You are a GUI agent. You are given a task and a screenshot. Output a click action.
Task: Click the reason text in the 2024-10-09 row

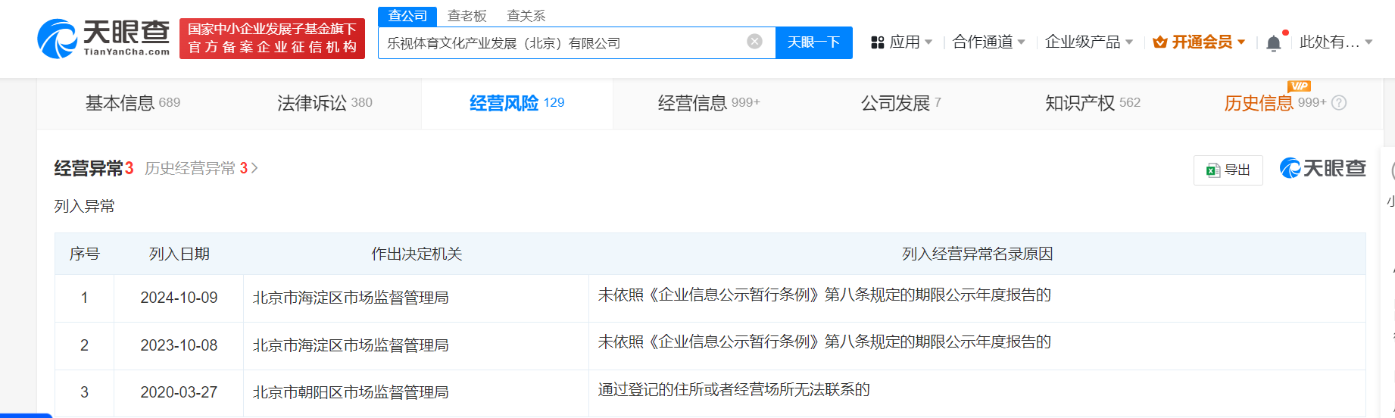click(x=825, y=295)
